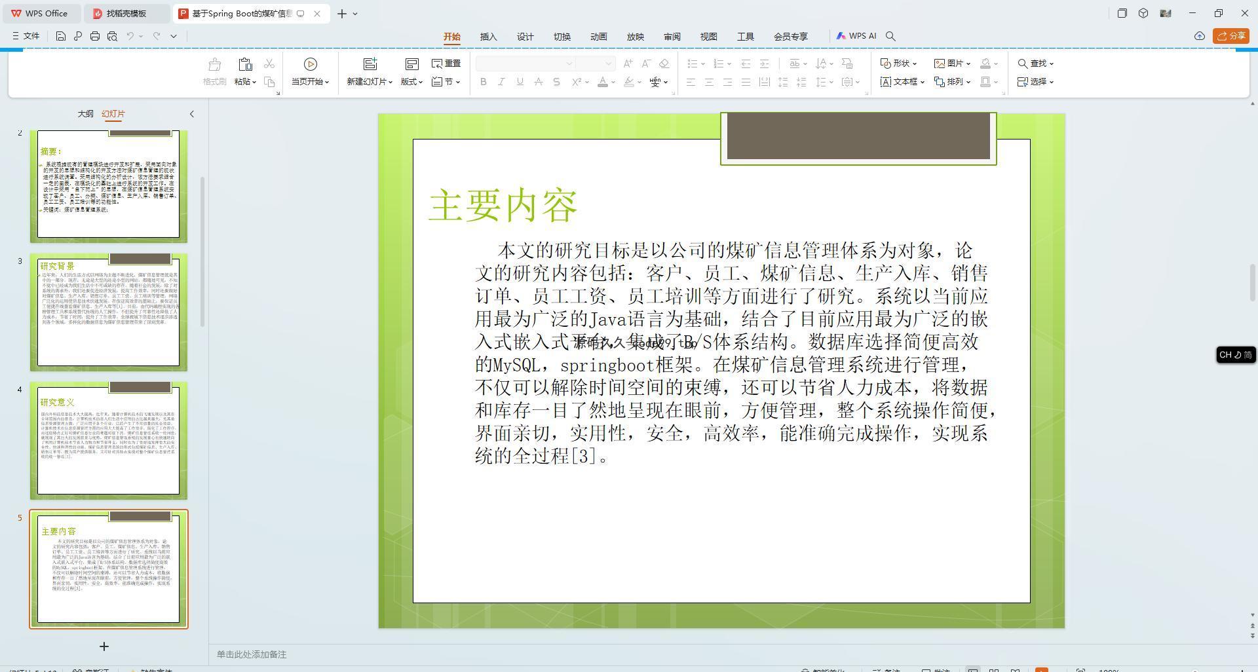1258x672 pixels.
Task: Open the Text Box (文本框) dropdown
Action: (x=902, y=82)
